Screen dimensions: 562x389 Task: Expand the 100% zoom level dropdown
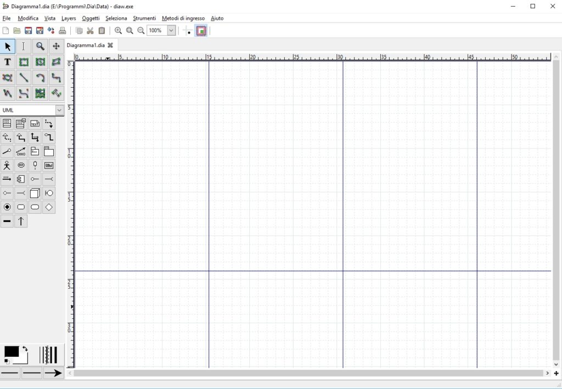(x=171, y=31)
